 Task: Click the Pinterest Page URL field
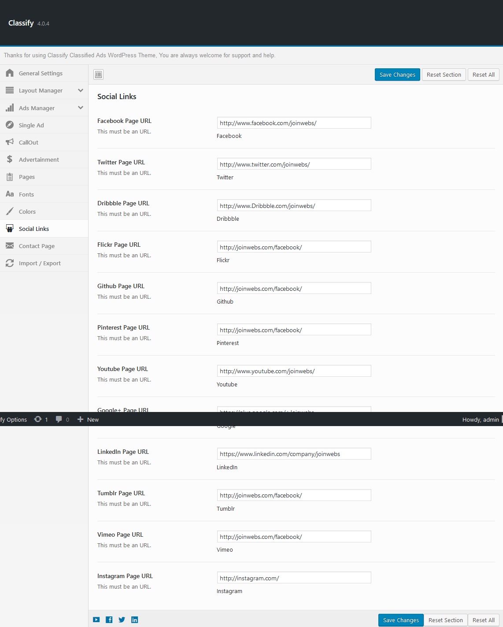coord(294,330)
